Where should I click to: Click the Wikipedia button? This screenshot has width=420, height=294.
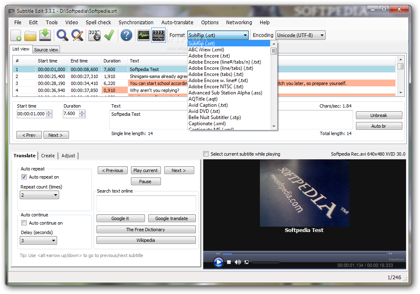146,240
